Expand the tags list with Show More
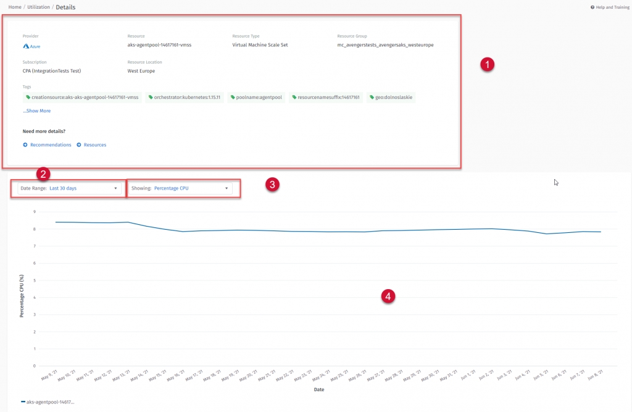The image size is (632, 412). (x=36, y=111)
